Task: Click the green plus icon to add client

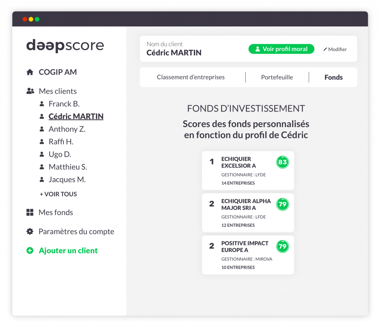Action: click(30, 251)
